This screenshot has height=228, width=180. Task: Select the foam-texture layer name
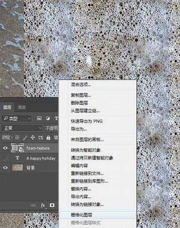38,148
